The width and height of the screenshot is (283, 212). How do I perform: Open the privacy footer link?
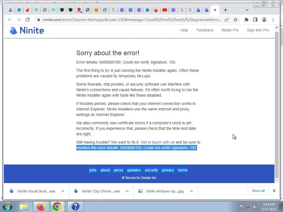168,170
